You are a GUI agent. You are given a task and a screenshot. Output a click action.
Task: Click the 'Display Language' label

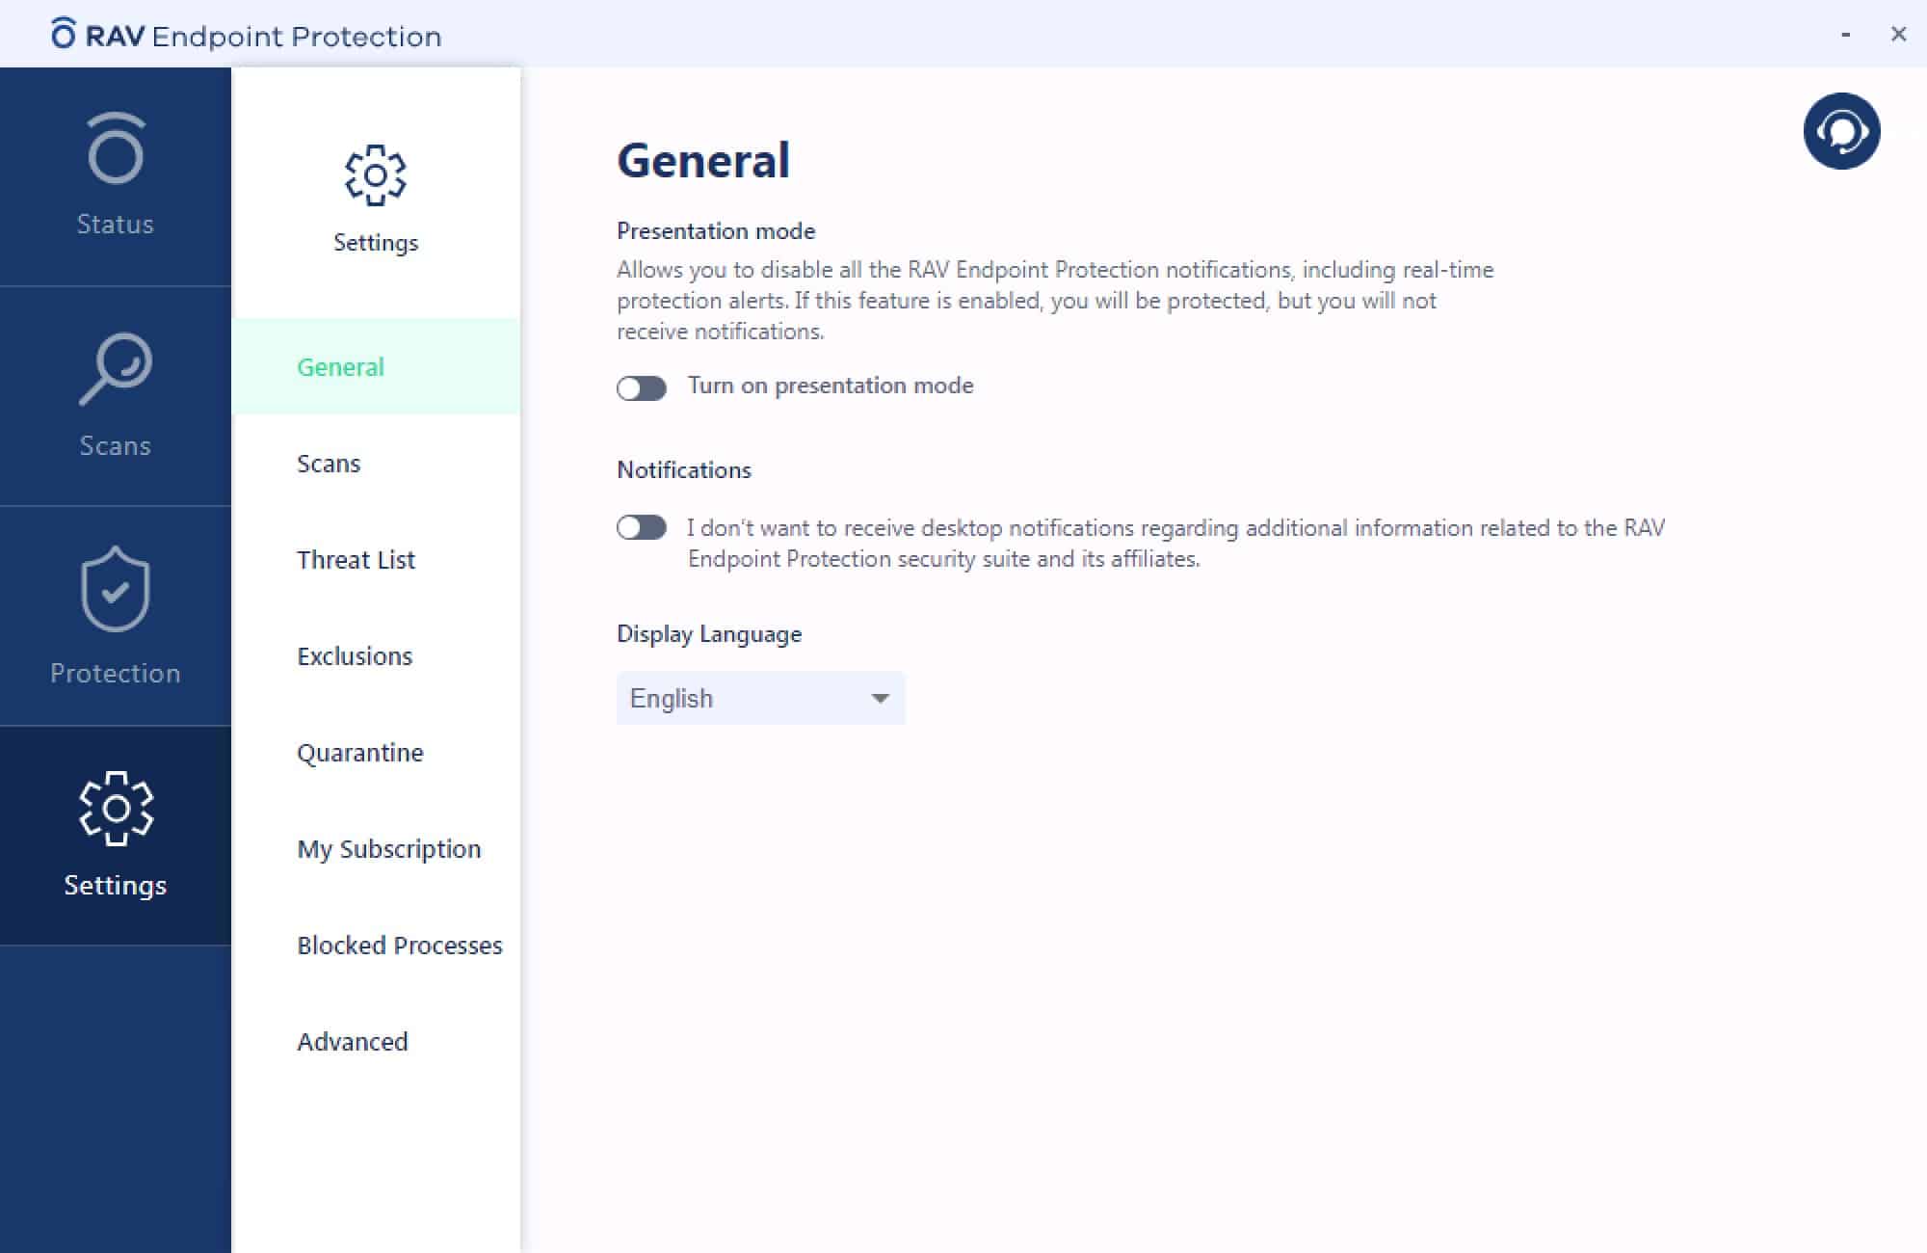click(709, 634)
